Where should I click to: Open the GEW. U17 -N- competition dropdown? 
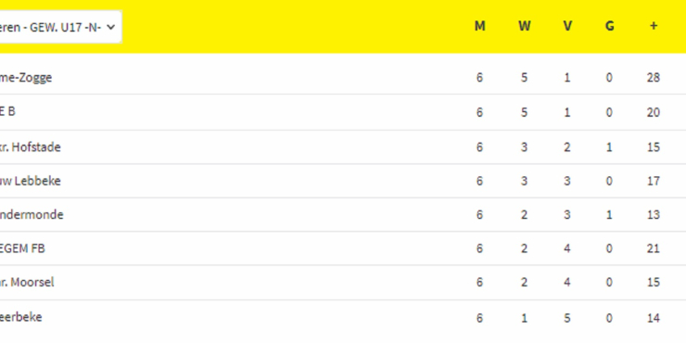click(x=59, y=27)
